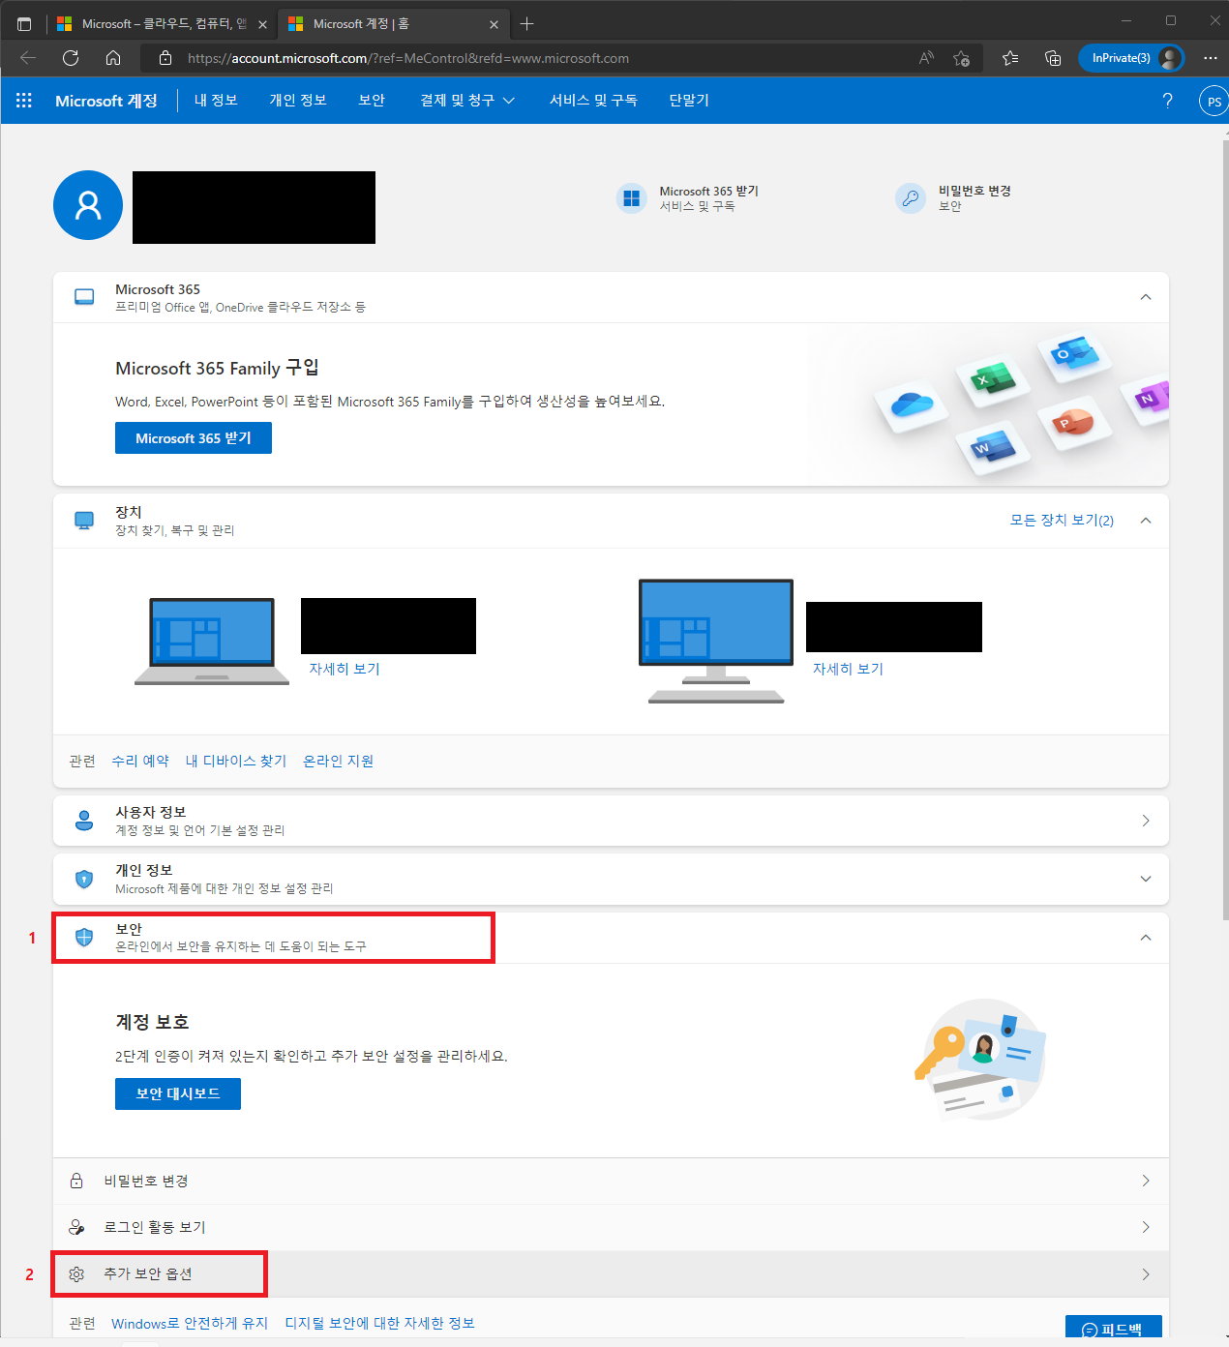Screen dimensions: 1229x1347
Task: Click 자세히 보기 under the desktop device
Action: 848,669
